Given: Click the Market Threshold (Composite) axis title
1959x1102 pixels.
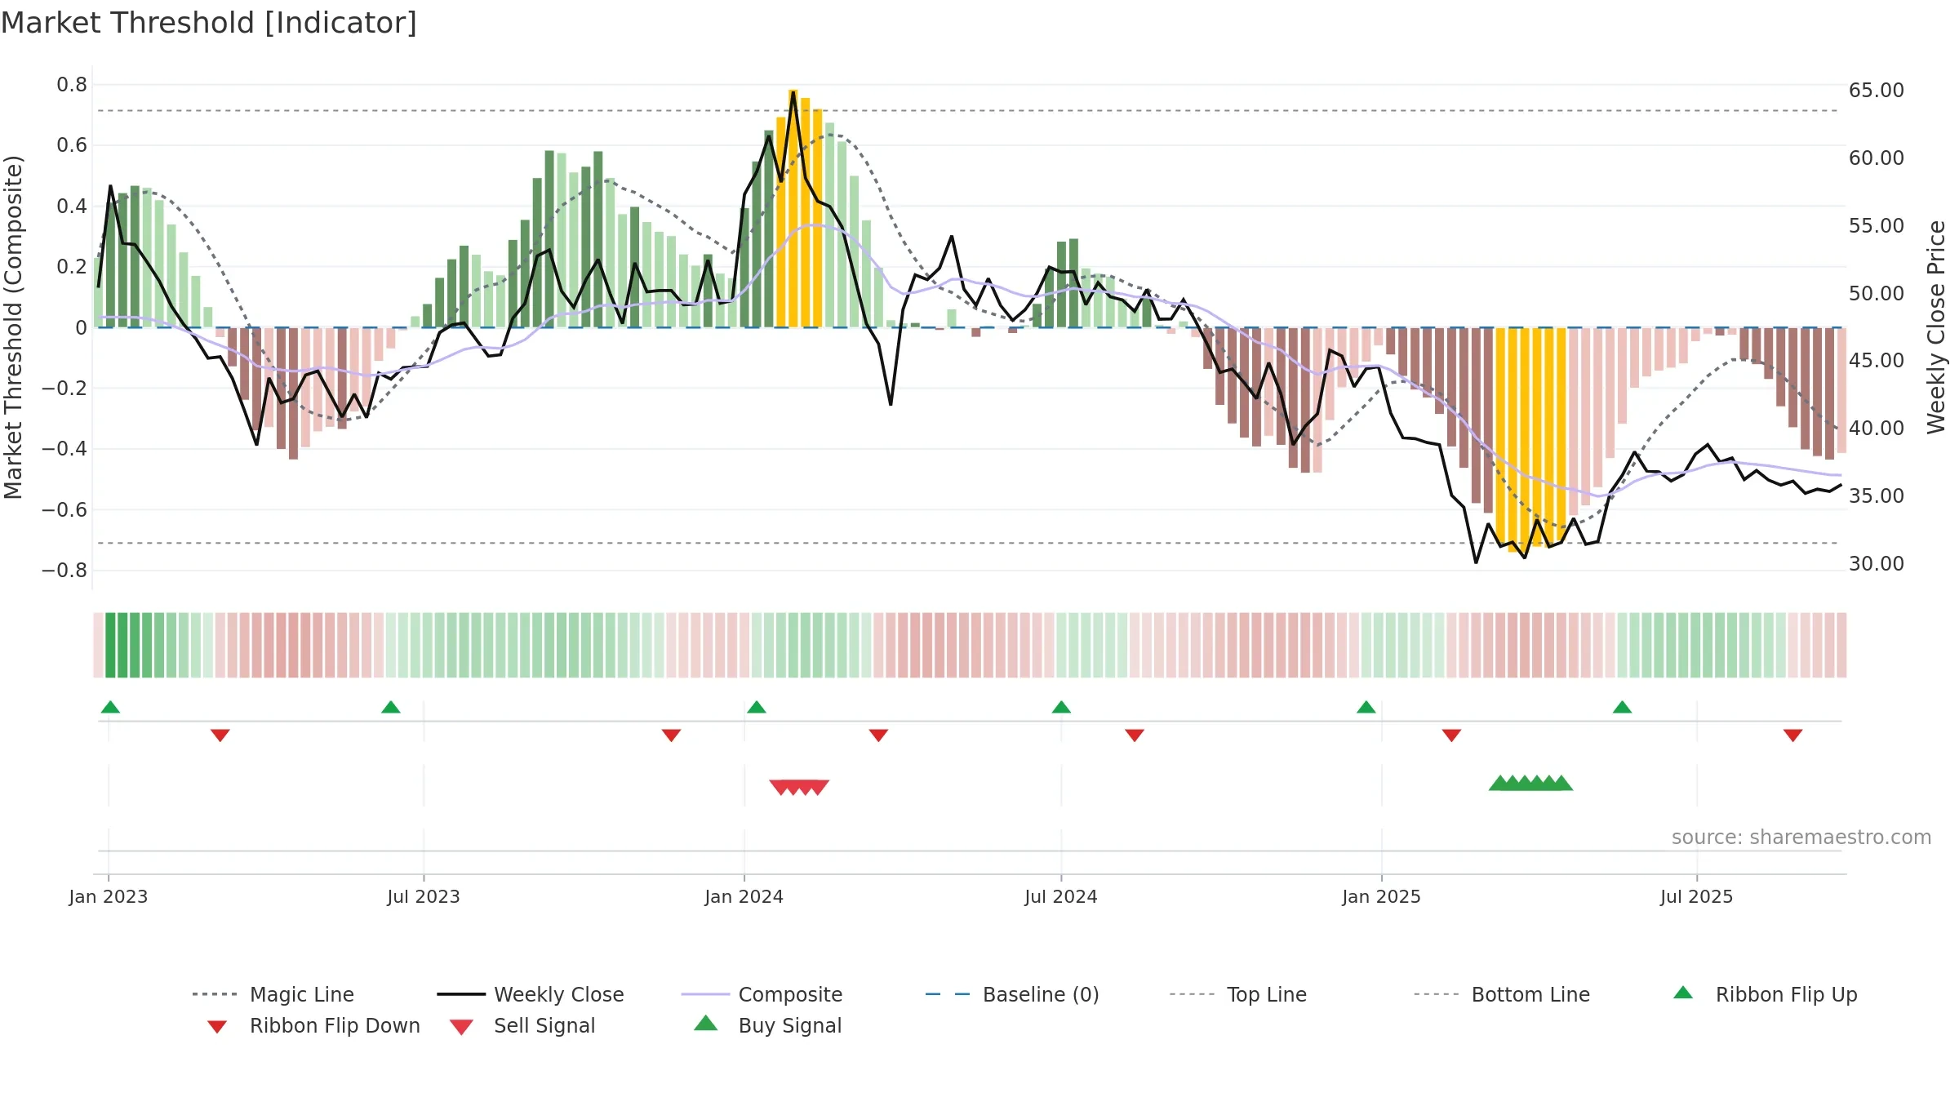Looking at the screenshot, I should pyautogui.click(x=13, y=327).
